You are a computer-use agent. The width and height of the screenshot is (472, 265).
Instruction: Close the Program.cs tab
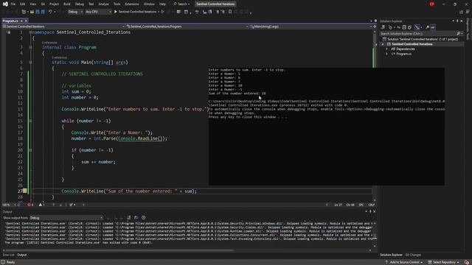click(x=26, y=21)
